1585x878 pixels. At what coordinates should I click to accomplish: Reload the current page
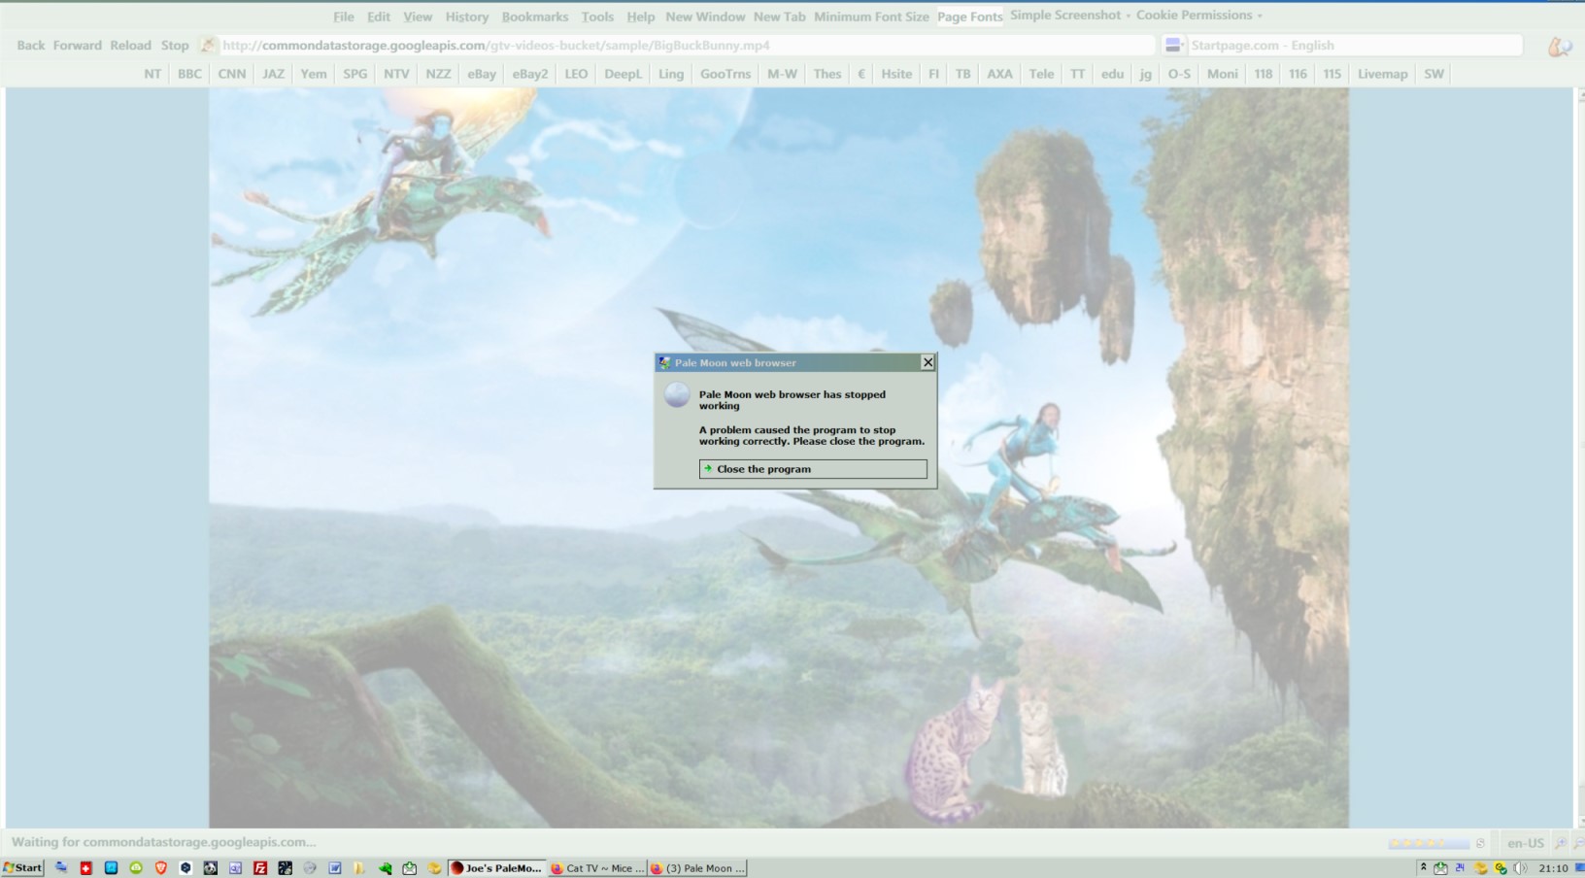(130, 46)
